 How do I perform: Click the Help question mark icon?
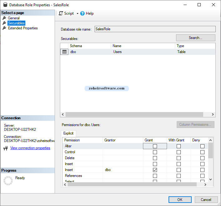[x=82, y=13]
